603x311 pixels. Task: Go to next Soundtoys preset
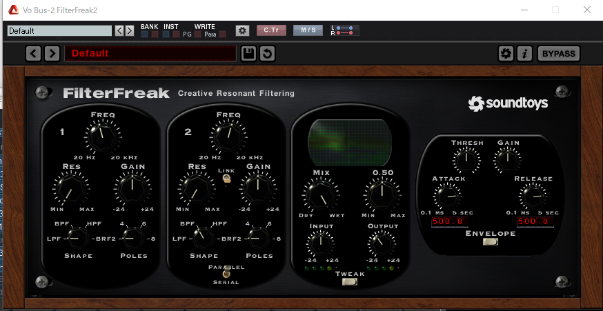(x=52, y=53)
